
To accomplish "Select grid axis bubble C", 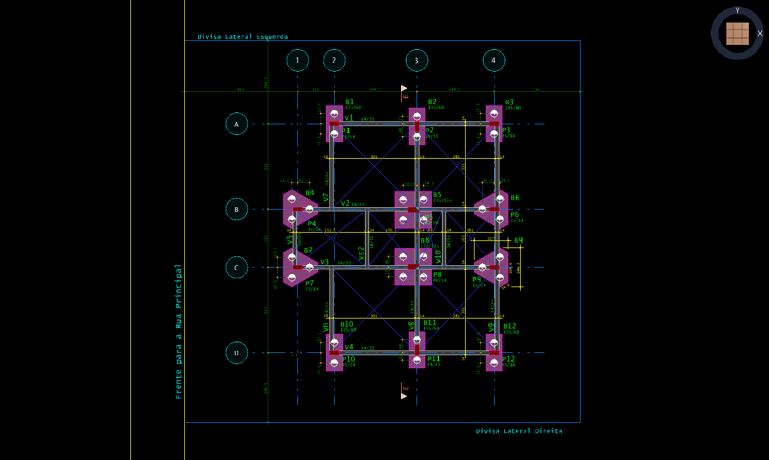I will click(x=236, y=268).
